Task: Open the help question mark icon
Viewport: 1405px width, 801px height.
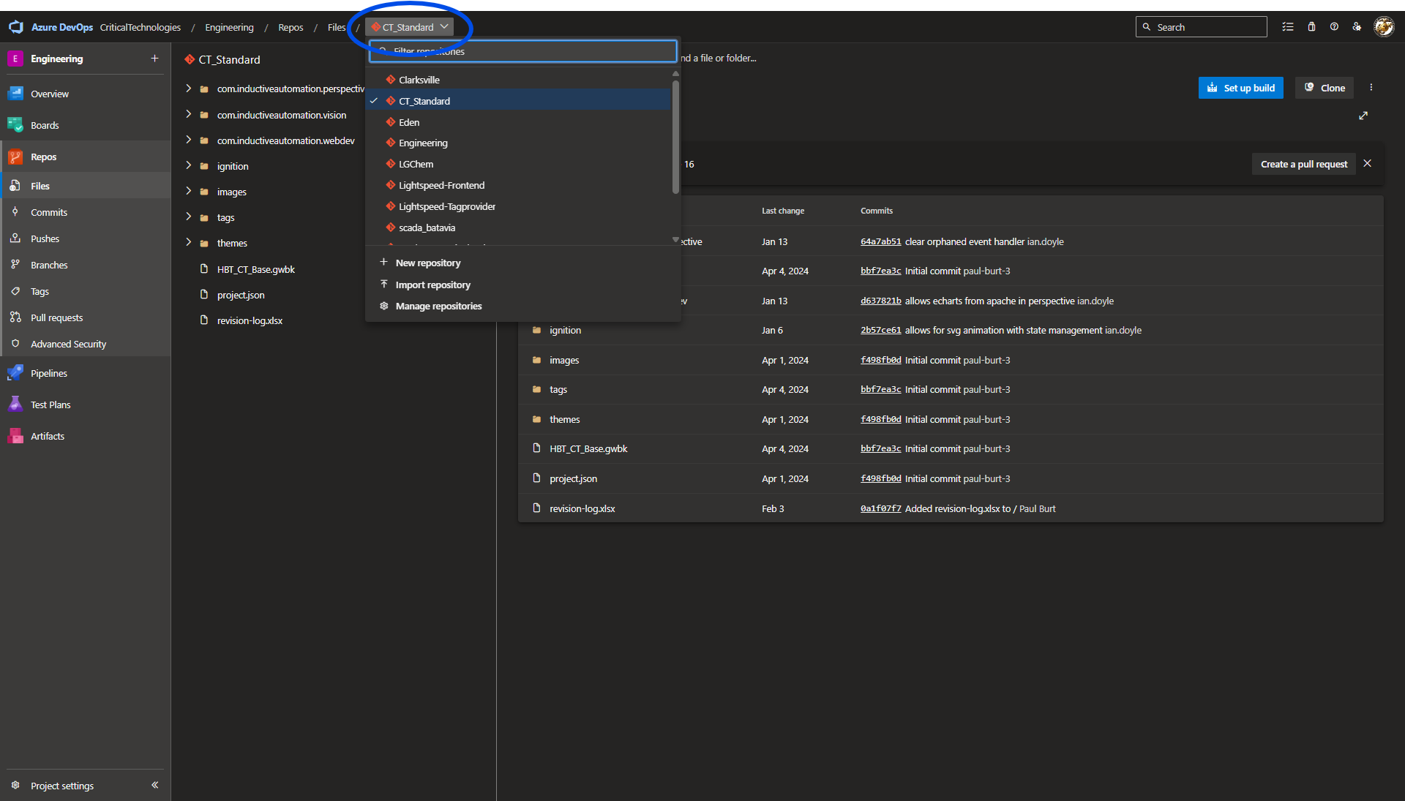Action: pos(1334,27)
